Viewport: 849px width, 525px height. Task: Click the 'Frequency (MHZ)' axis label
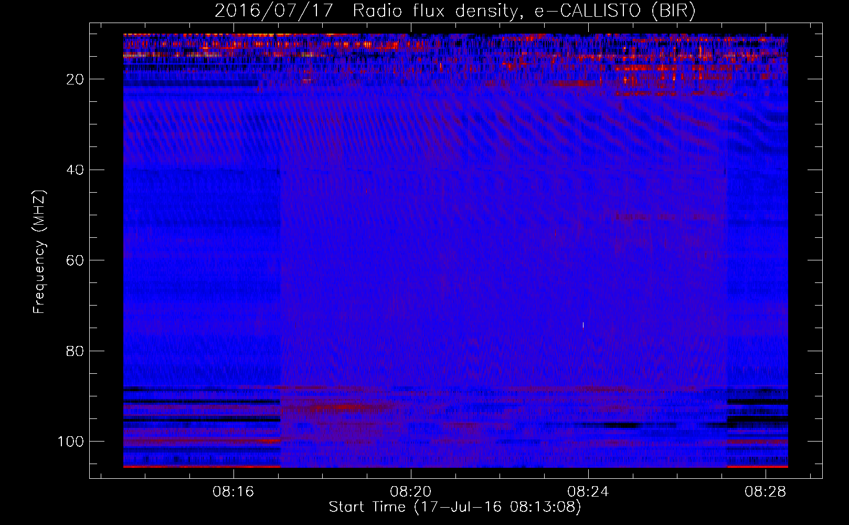39,252
